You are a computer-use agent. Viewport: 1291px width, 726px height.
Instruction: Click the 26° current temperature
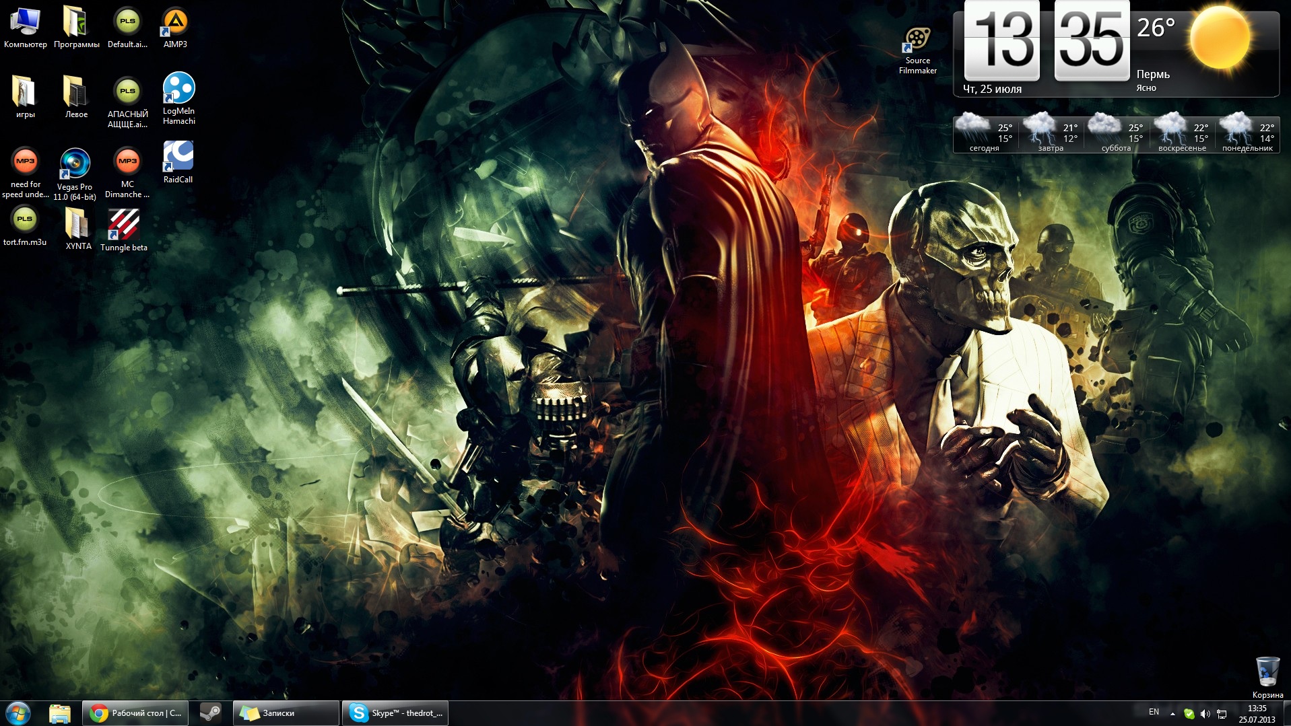(1156, 28)
